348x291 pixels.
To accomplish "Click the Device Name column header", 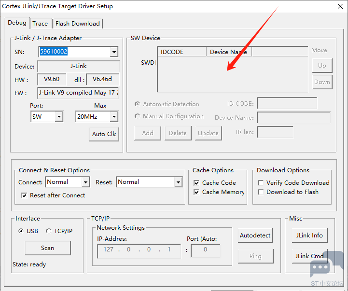I will tap(229, 52).
